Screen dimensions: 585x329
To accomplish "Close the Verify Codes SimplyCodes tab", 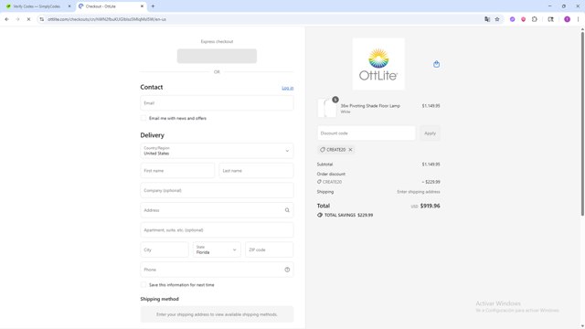I will click(x=69, y=6).
